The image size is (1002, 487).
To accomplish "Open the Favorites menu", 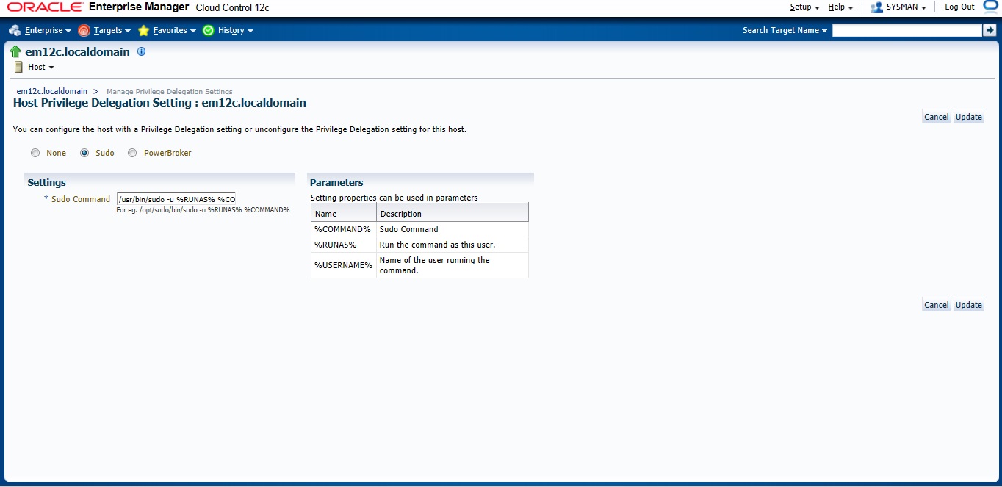I will point(174,30).
